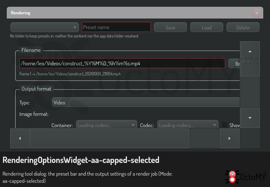The width and height of the screenshot is (270, 187).
Task: Click the Frame 1 output path preview text
Action: [x=70, y=74]
